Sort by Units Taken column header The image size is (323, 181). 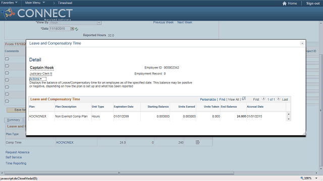(x=211, y=107)
